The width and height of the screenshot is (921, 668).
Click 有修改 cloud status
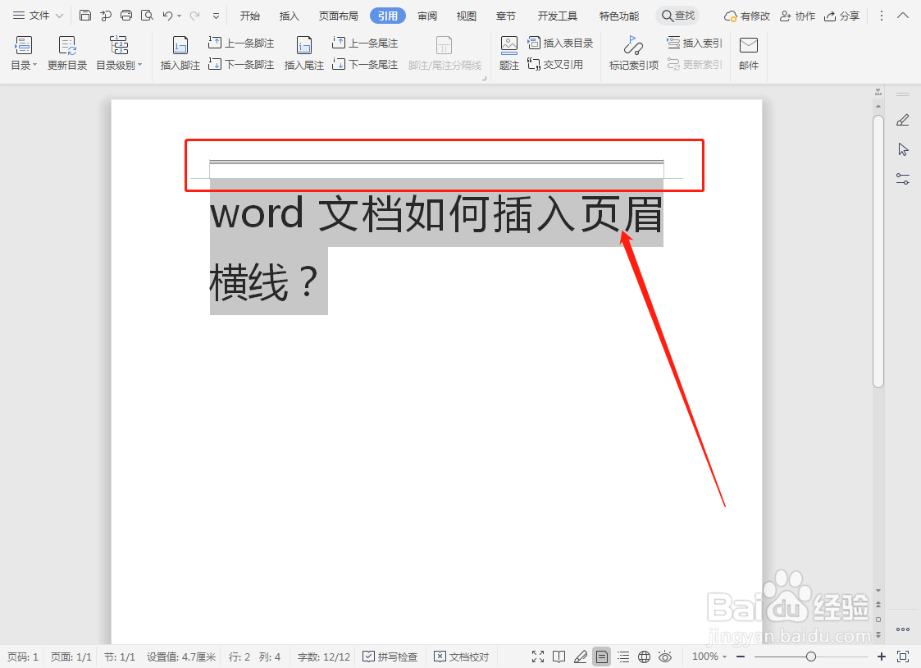point(746,16)
